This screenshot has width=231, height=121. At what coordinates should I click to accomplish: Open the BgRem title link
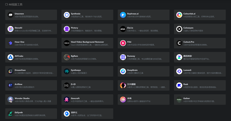[75, 56]
